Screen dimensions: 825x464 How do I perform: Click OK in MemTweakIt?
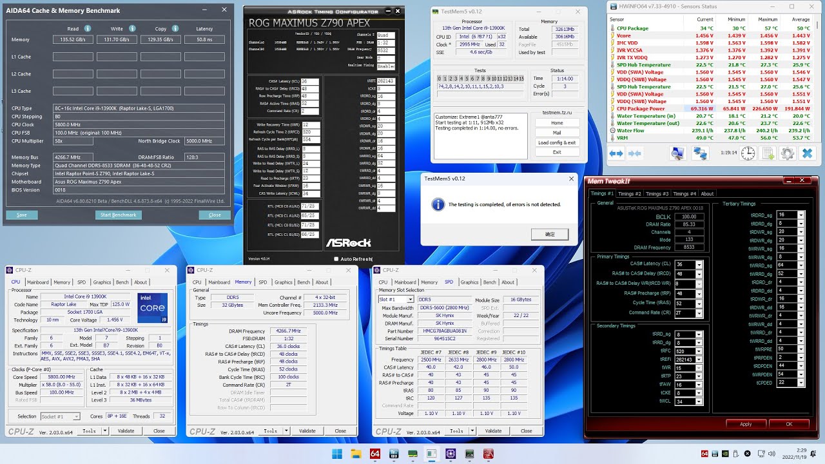click(x=789, y=424)
